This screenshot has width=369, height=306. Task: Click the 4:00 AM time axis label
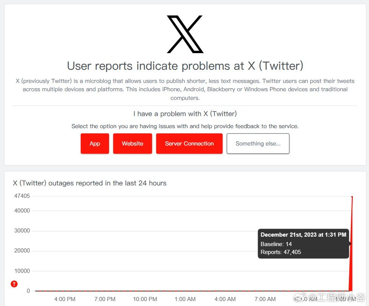pyautogui.click(x=225, y=299)
